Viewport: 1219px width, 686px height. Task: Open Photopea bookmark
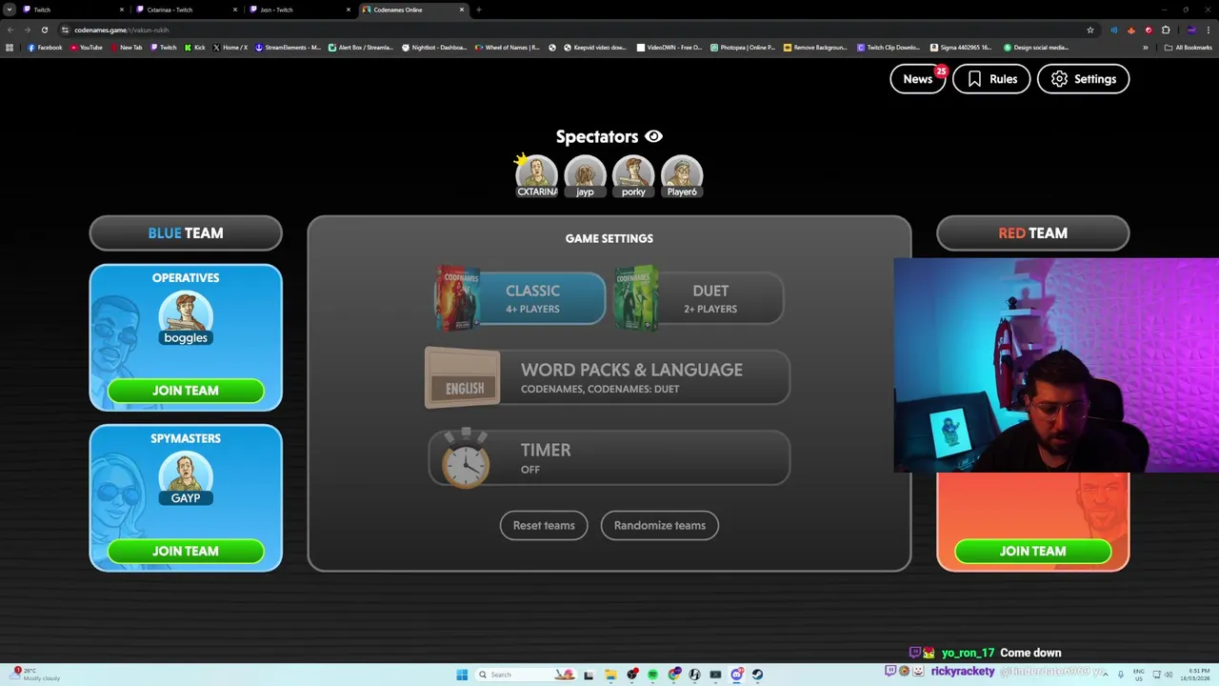pyautogui.click(x=743, y=48)
